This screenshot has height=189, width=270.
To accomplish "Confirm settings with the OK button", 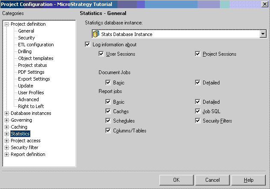I will tap(176, 180).
